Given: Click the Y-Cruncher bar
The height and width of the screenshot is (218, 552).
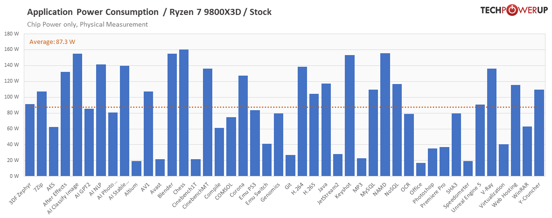Looking at the screenshot, I should click(x=540, y=133).
